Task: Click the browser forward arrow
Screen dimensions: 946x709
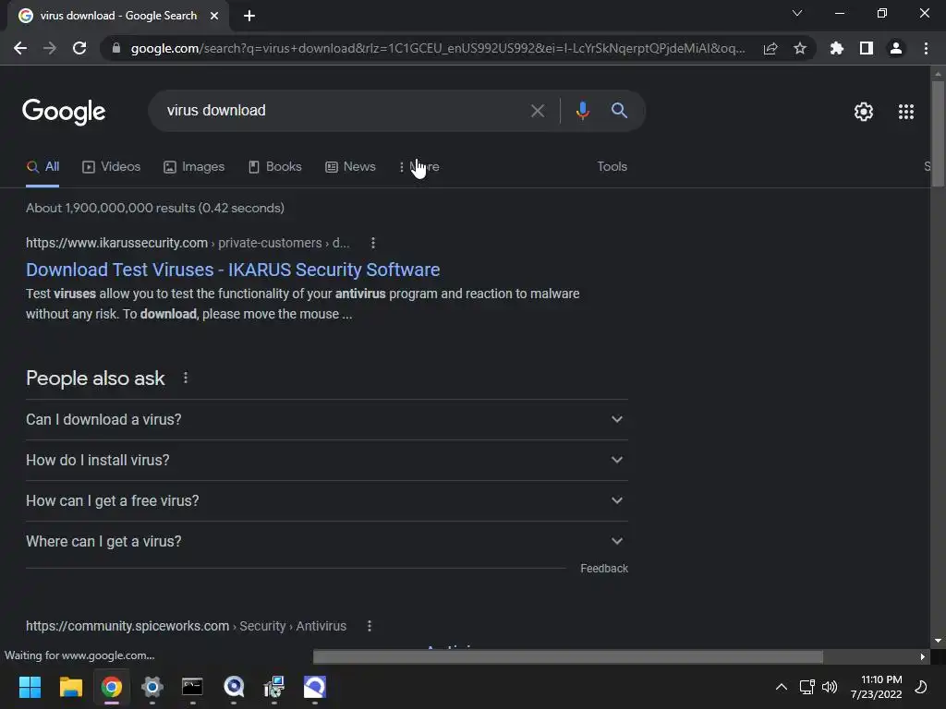Action: coord(50,48)
